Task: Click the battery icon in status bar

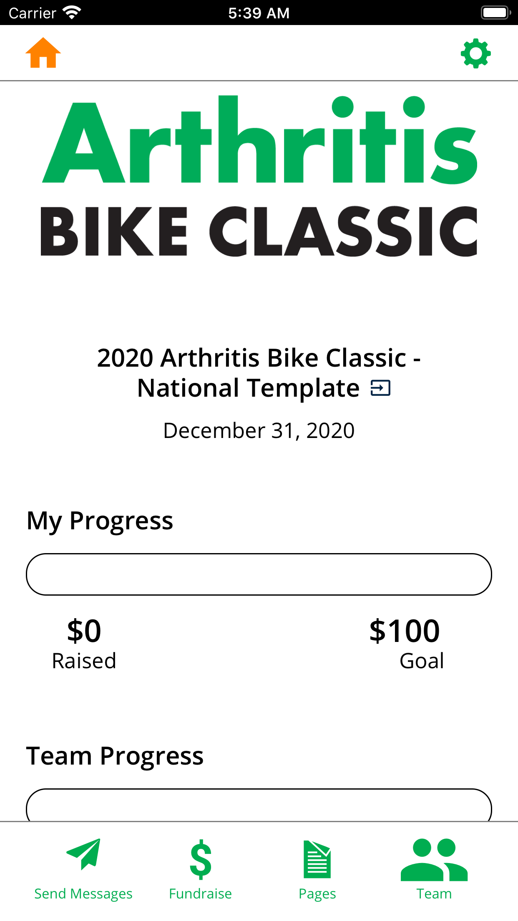Action: [495, 13]
